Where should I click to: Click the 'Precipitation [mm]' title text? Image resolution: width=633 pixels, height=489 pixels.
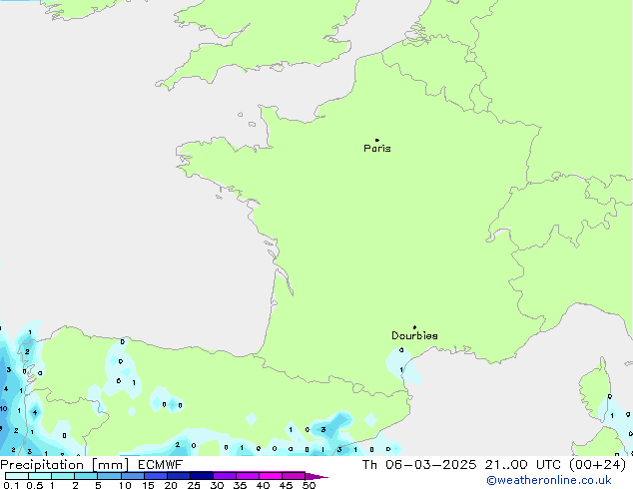pos(64,465)
